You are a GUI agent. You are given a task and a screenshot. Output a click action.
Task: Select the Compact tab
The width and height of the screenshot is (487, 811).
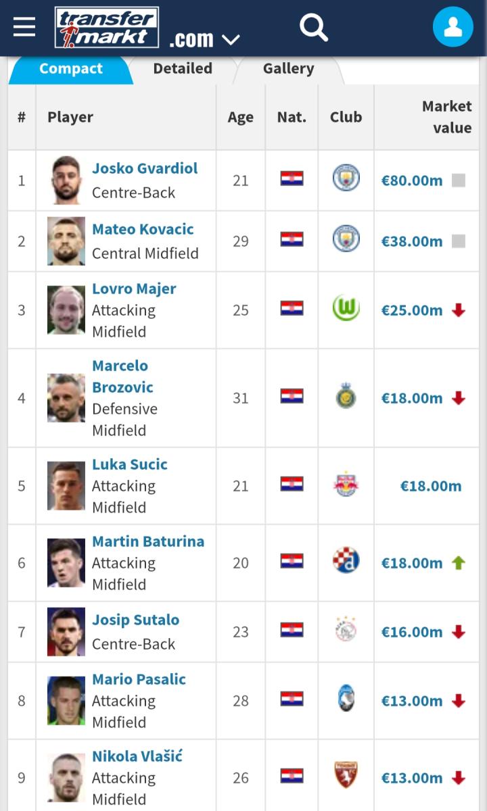(x=71, y=69)
